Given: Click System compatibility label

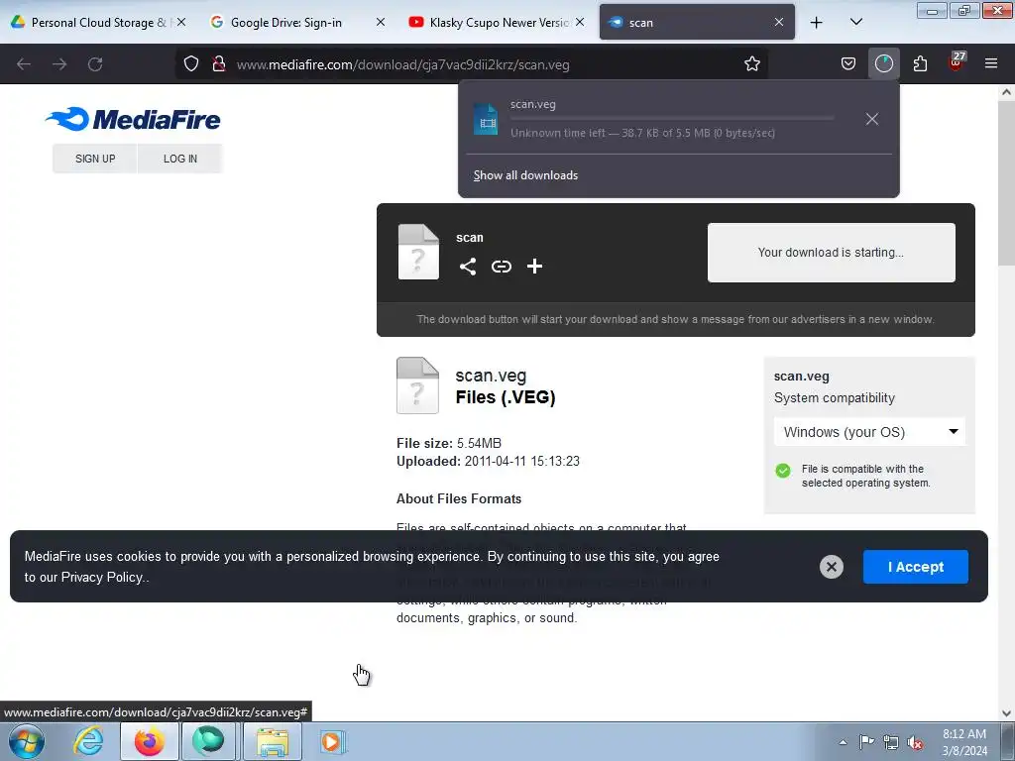Looking at the screenshot, I should (834, 398).
